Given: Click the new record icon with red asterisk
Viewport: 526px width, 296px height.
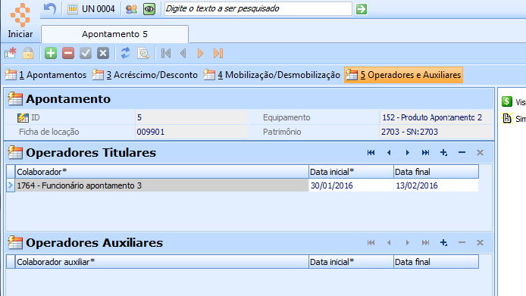Looking at the screenshot, I should pyautogui.click(x=11, y=53).
